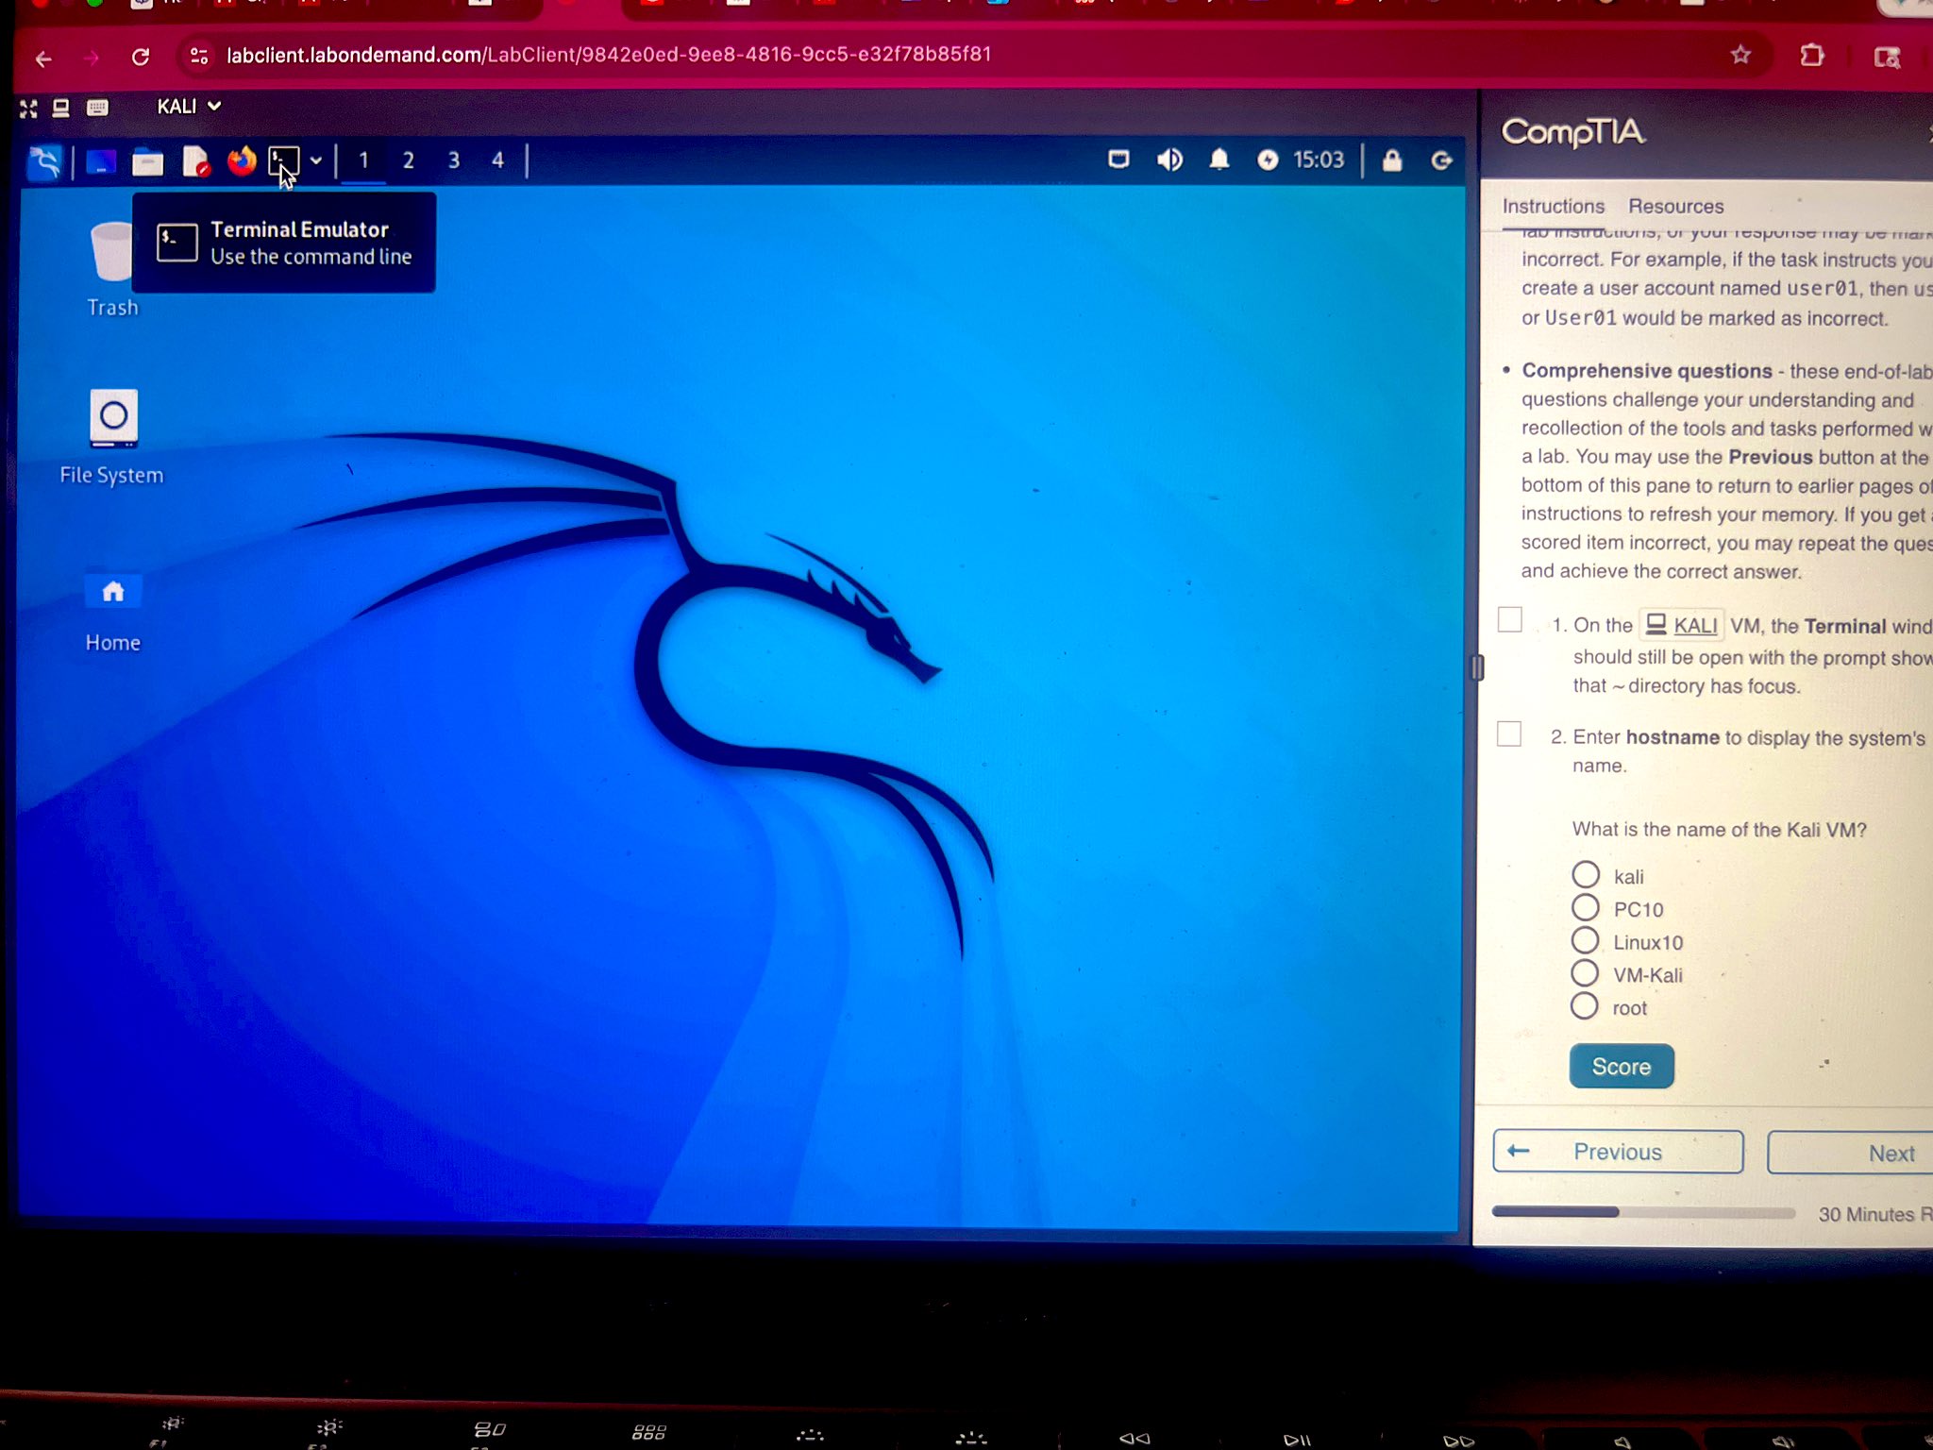Open the file manager folder icon in the panel
Viewport: 1933px width, 1450px height.
(147, 163)
